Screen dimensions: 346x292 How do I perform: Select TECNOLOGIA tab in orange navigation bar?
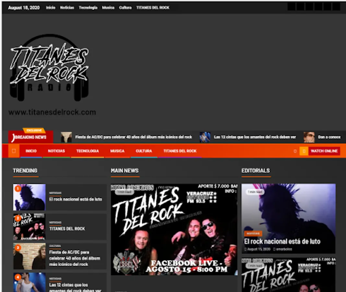coord(88,151)
